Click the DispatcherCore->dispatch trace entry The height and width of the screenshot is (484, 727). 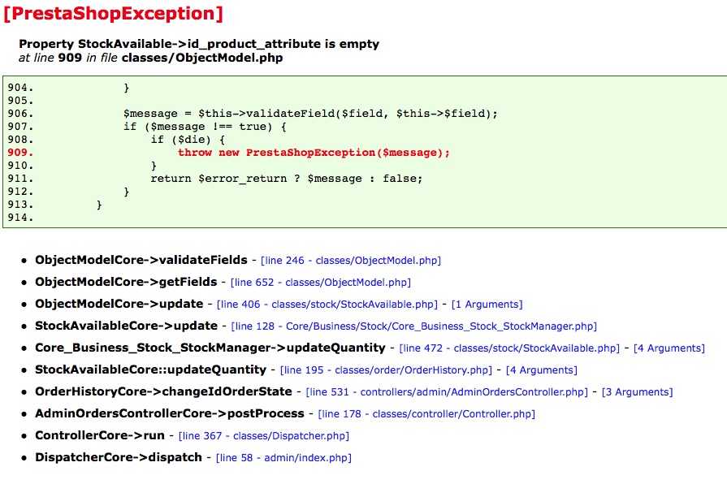coord(119,457)
